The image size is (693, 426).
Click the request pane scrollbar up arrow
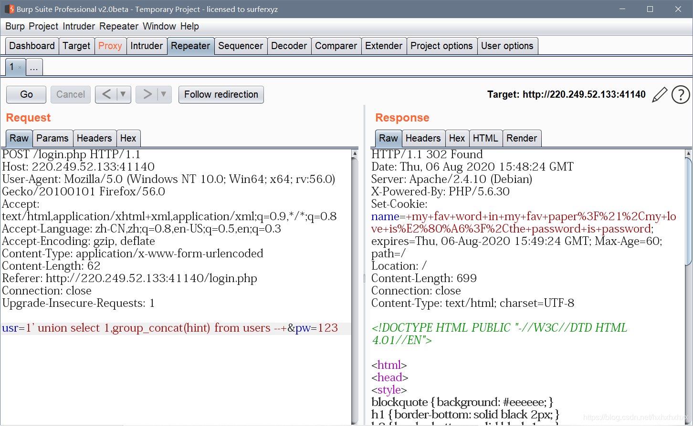coord(355,153)
